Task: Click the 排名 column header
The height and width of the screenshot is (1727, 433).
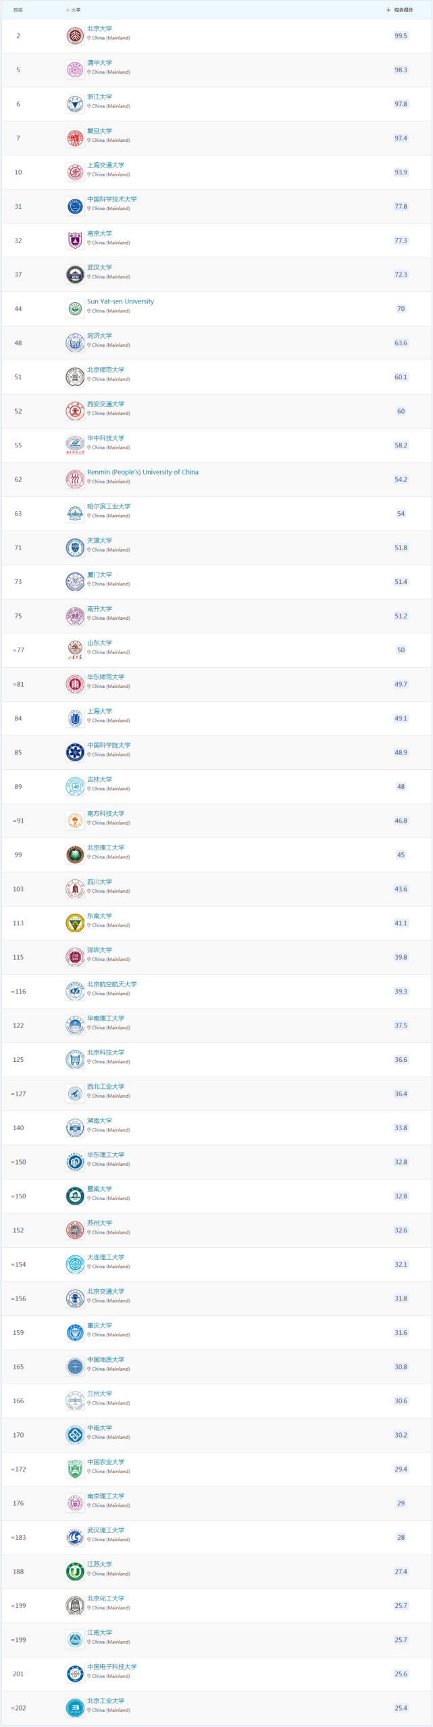Action: tap(18, 10)
